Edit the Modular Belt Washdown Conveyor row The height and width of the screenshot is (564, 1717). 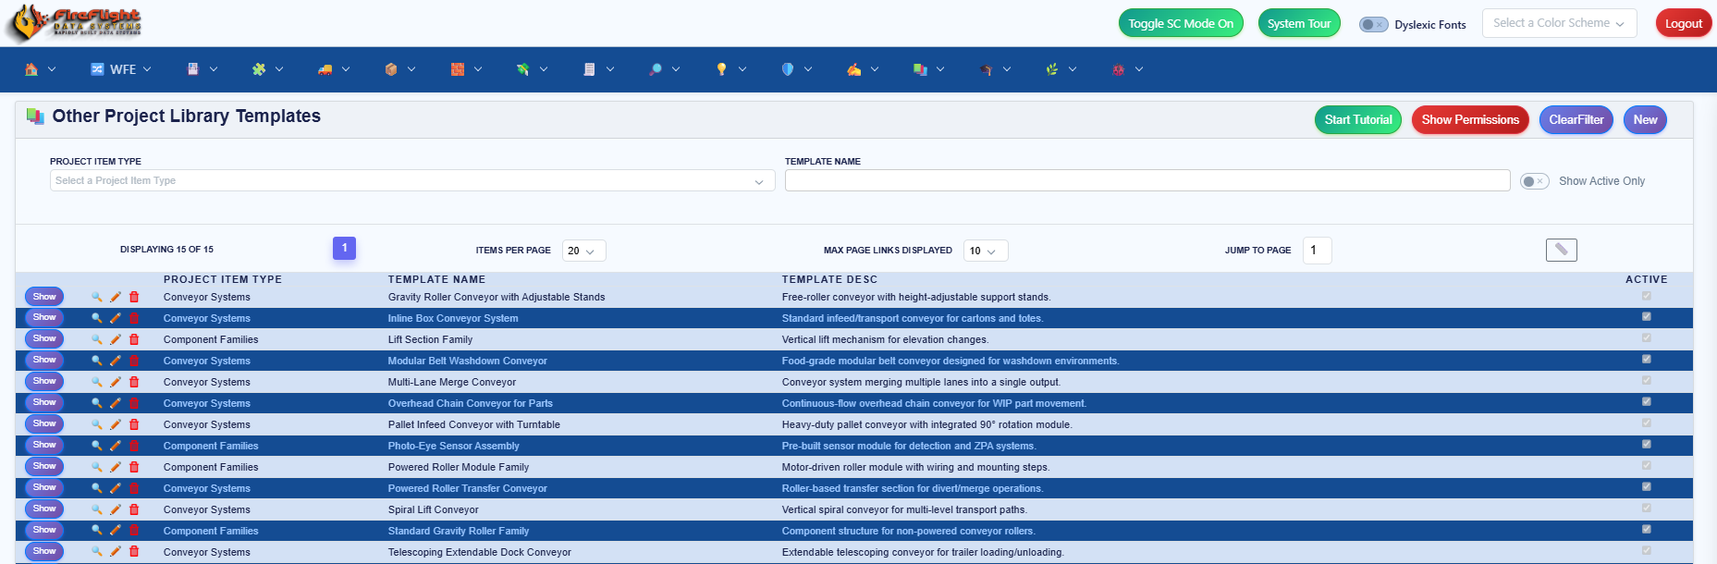click(116, 361)
